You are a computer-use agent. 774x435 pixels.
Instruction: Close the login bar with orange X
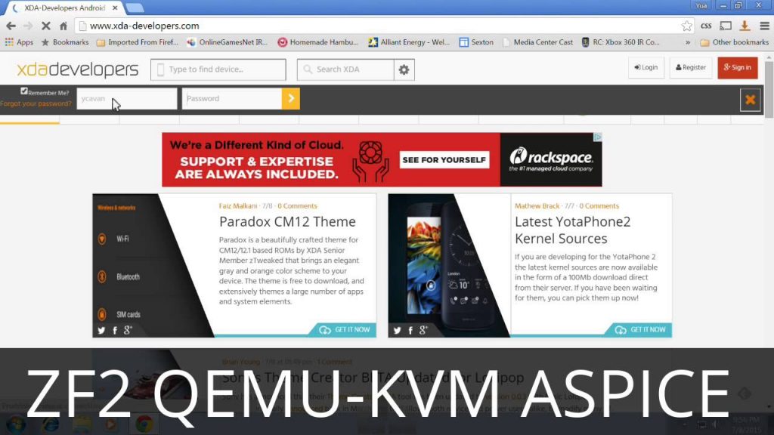click(x=750, y=100)
